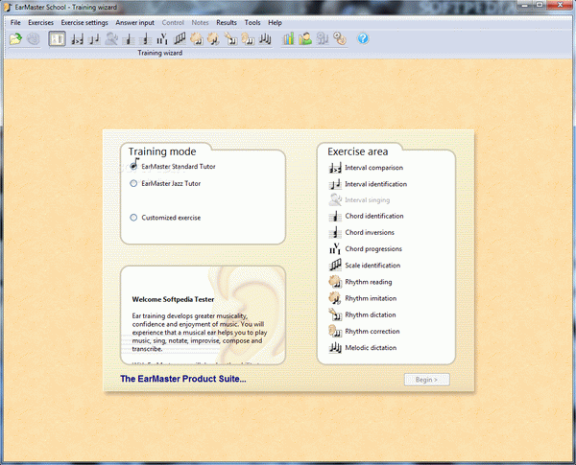Viewport: 576px width, 465px height.
Task: Pick Rhythm dictation in Exercise area list
Action: [x=370, y=314]
